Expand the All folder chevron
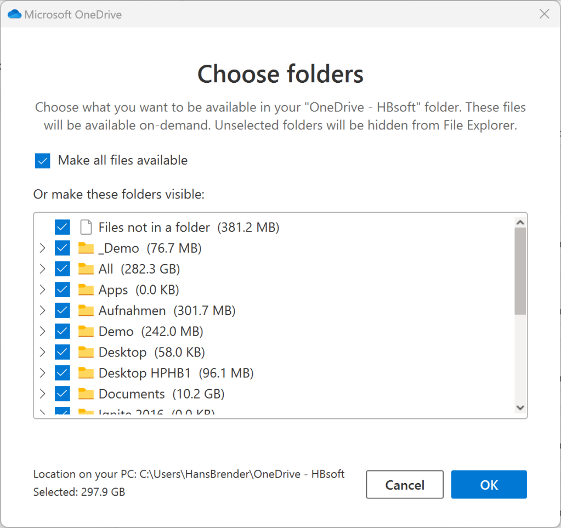Image resolution: width=561 pixels, height=528 pixels. coord(42,269)
